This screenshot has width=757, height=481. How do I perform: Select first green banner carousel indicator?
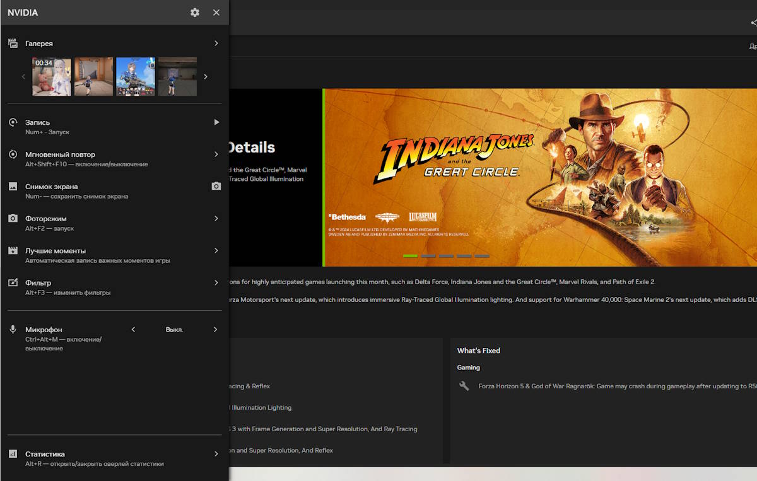pyautogui.click(x=410, y=256)
